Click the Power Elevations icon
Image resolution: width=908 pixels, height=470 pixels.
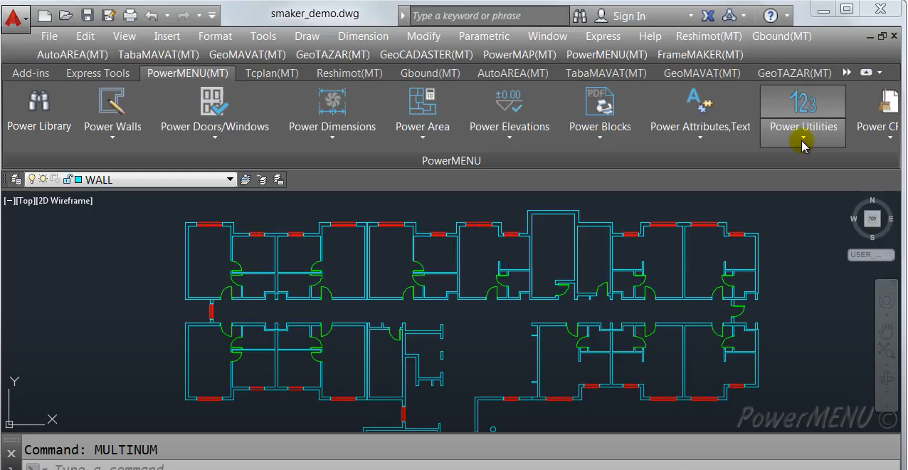click(x=510, y=102)
